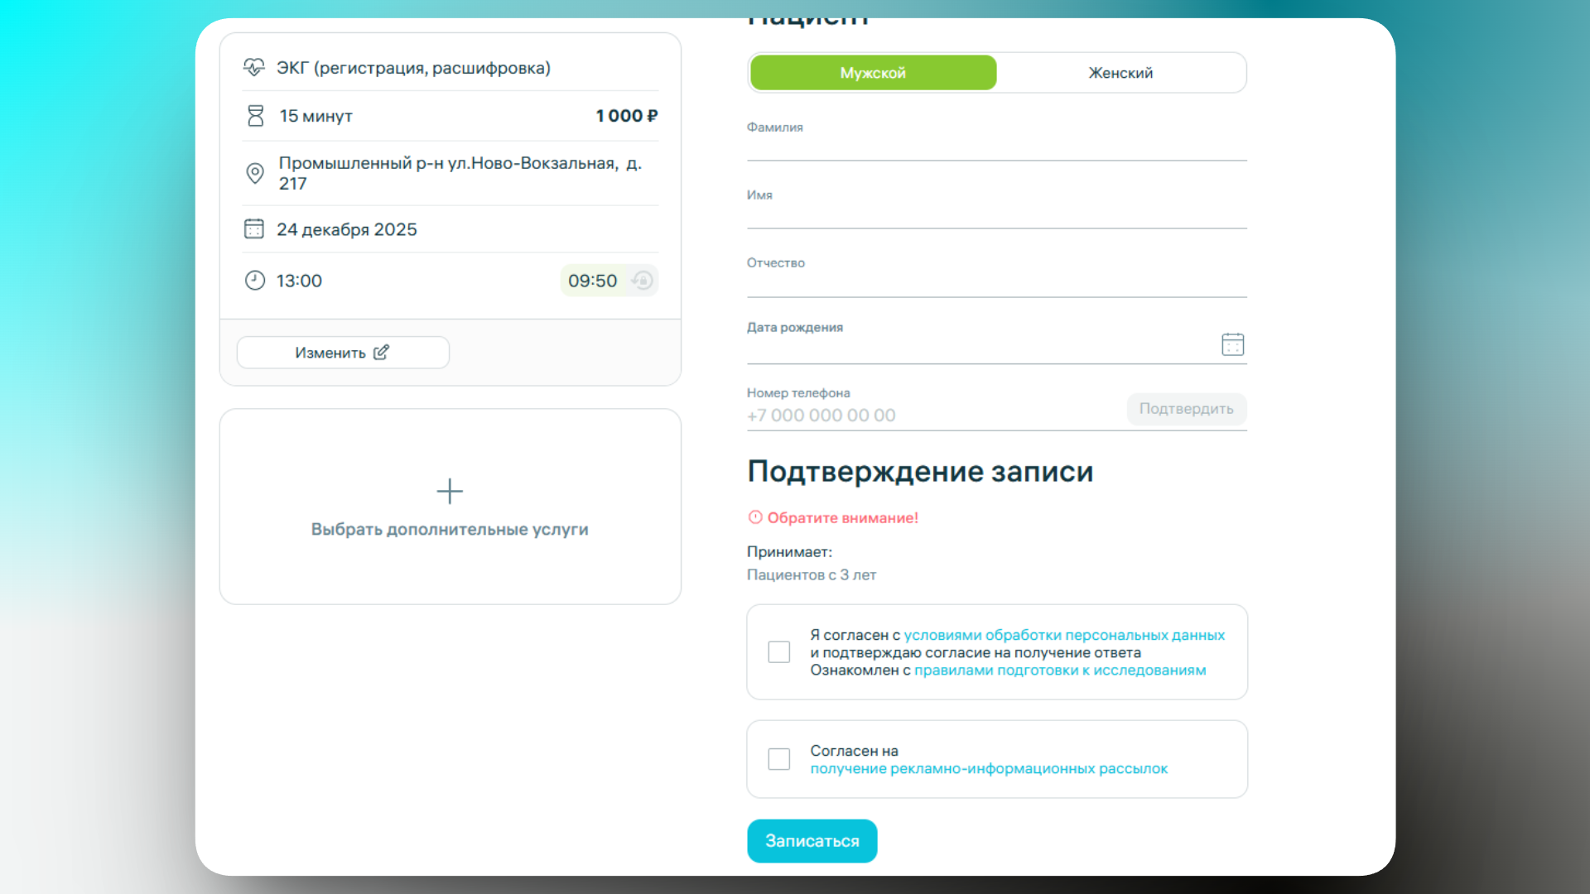
Task: Click the Записаться button
Action: (x=812, y=840)
